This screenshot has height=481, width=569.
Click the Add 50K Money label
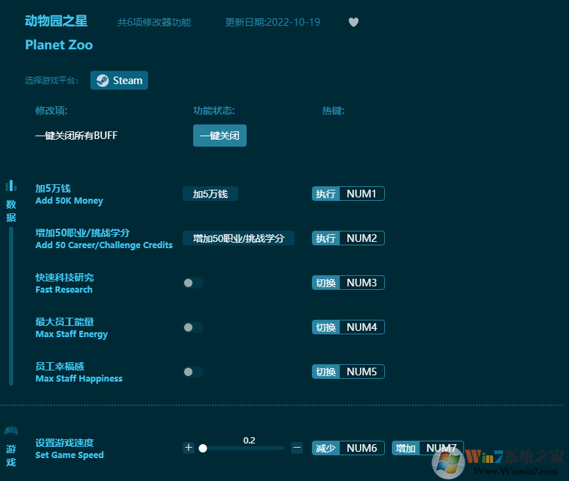pos(69,201)
